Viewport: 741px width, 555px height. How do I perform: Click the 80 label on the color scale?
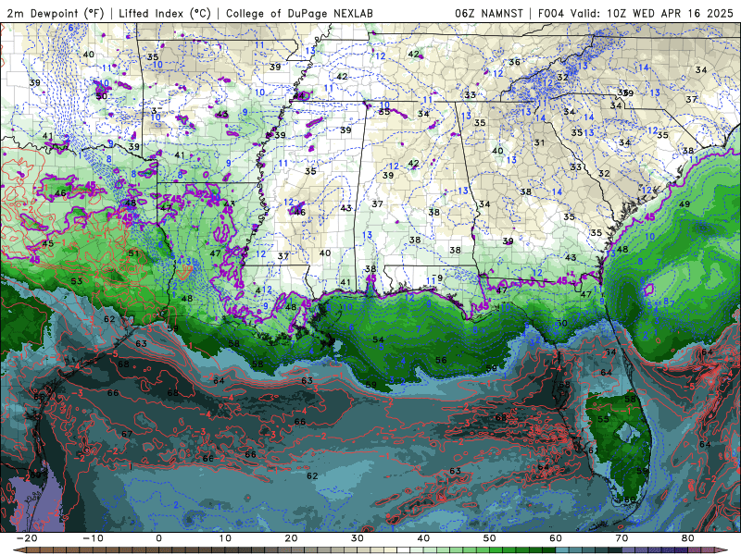(688, 538)
